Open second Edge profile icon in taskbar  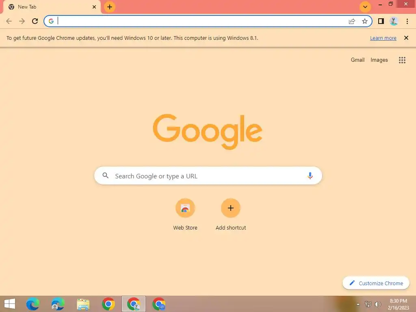click(x=58, y=304)
